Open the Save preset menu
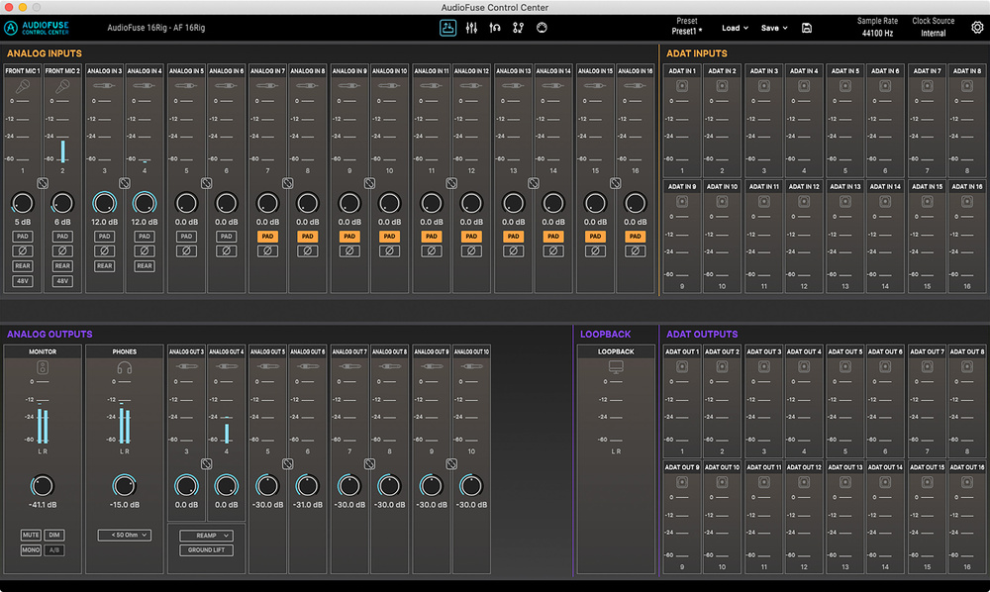The image size is (990, 592). (x=774, y=28)
